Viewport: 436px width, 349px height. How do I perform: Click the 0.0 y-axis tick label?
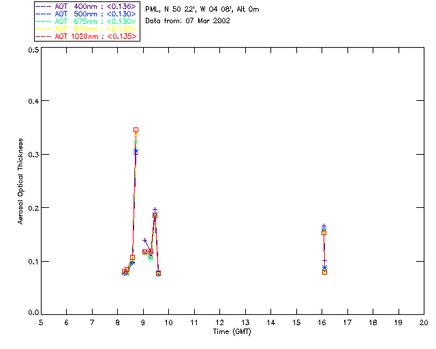pos(33,313)
